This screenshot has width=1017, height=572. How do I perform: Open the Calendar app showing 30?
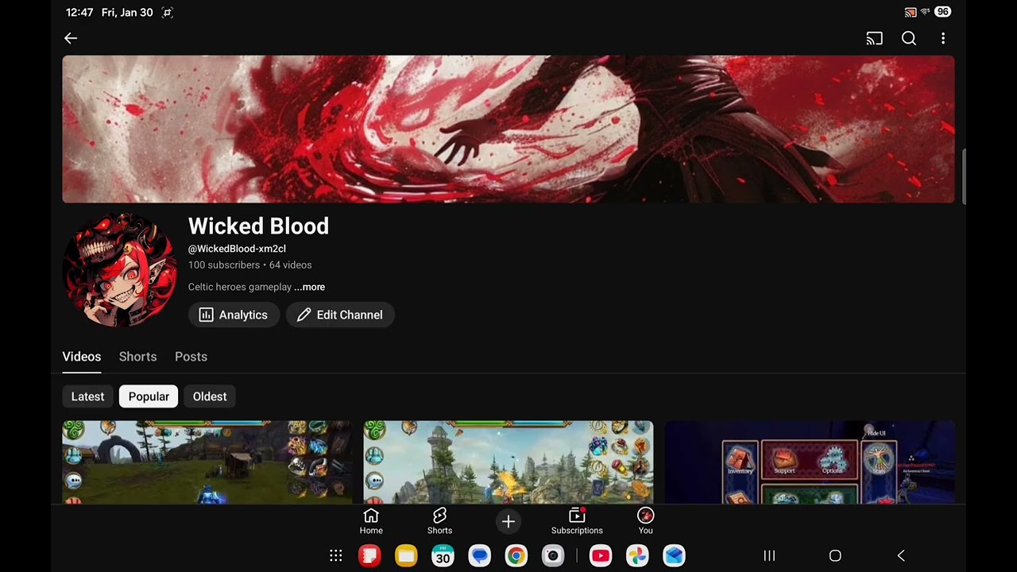pos(443,555)
